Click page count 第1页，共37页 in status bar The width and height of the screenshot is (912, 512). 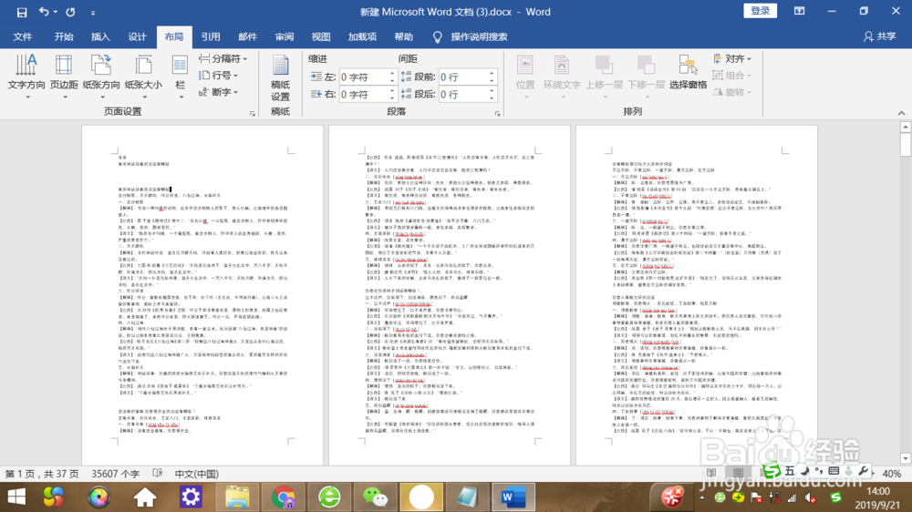(x=42, y=474)
